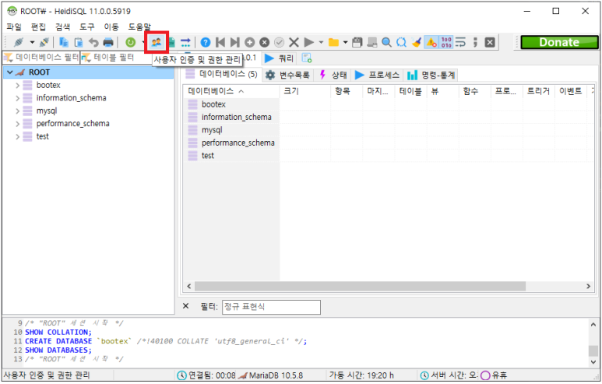Screen dimensions: 602x384
Task: Click the 테이블 필터 field
Action: (115, 58)
